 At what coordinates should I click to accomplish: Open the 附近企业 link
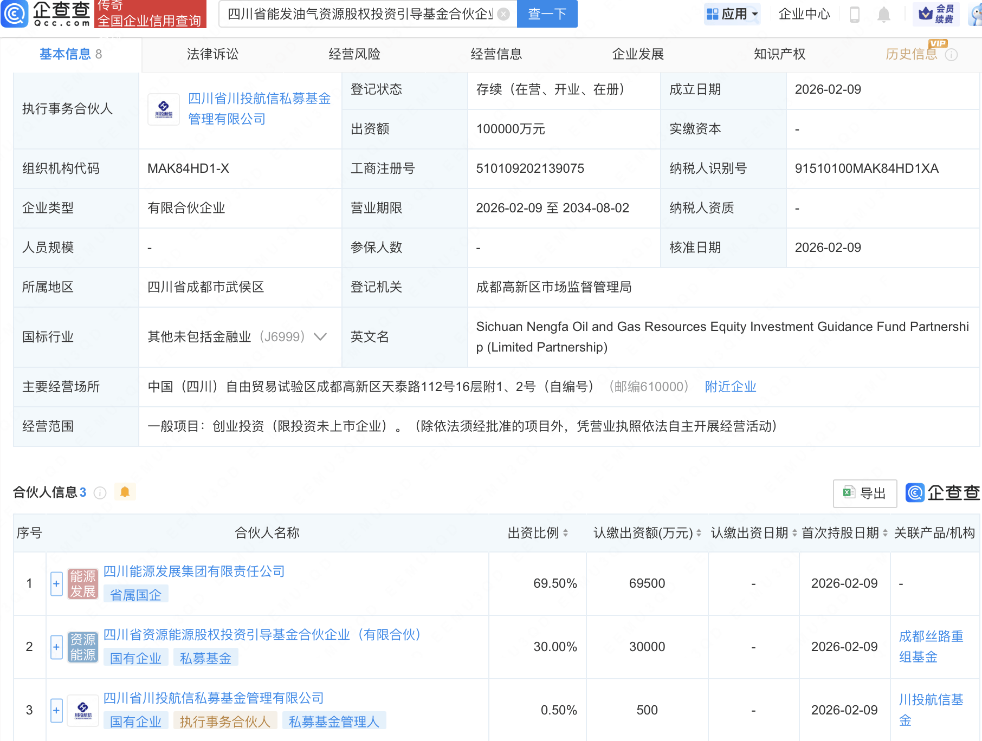[730, 386]
